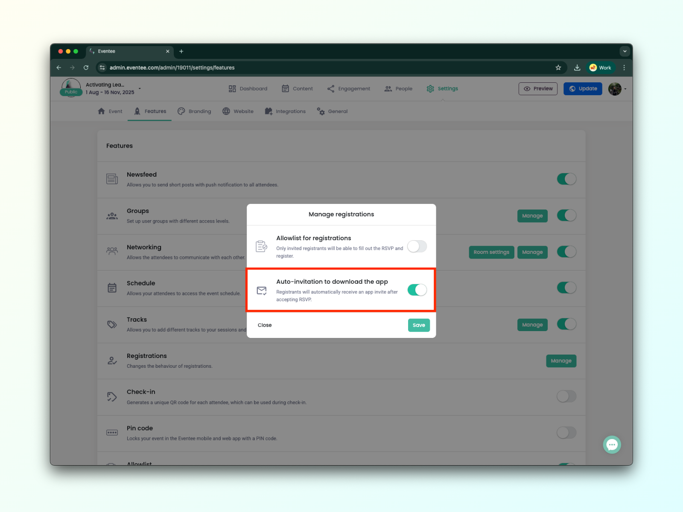Open the live chat support bubble

pos(612,445)
